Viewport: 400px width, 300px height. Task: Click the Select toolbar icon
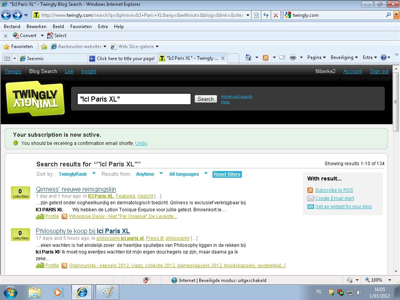pos(50,36)
